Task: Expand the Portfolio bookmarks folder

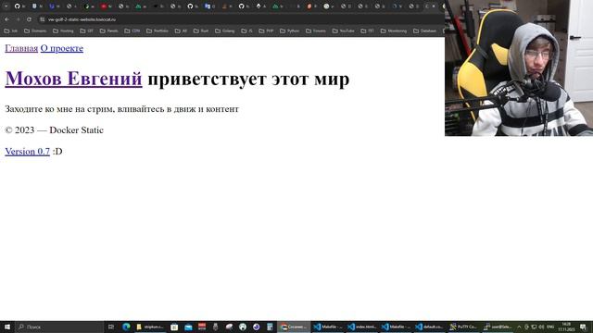Action: pyautogui.click(x=158, y=31)
